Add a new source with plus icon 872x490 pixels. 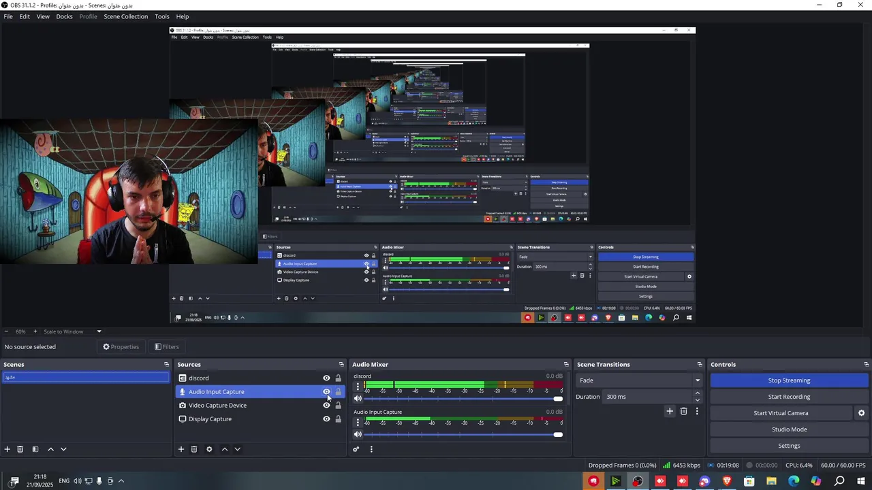(x=181, y=449)
